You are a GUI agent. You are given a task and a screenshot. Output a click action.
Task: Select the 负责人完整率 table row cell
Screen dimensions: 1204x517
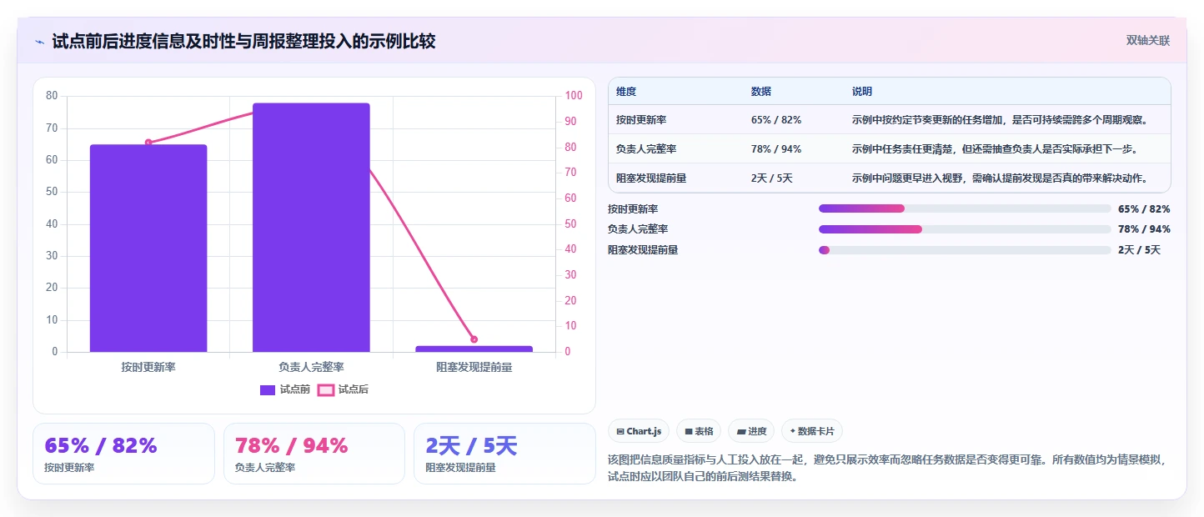pyautogui.click(x=646, y=149)
